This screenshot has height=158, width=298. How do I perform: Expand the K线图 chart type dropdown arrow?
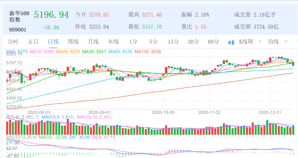(x=260, y=42)
